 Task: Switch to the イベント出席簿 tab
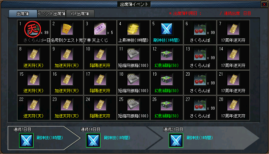(51, 14)
